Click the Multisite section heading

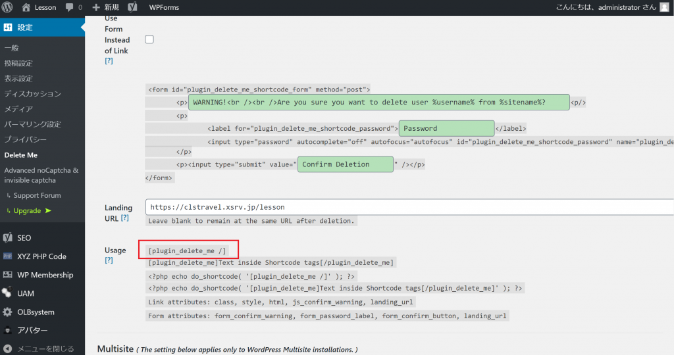point(115,349)
